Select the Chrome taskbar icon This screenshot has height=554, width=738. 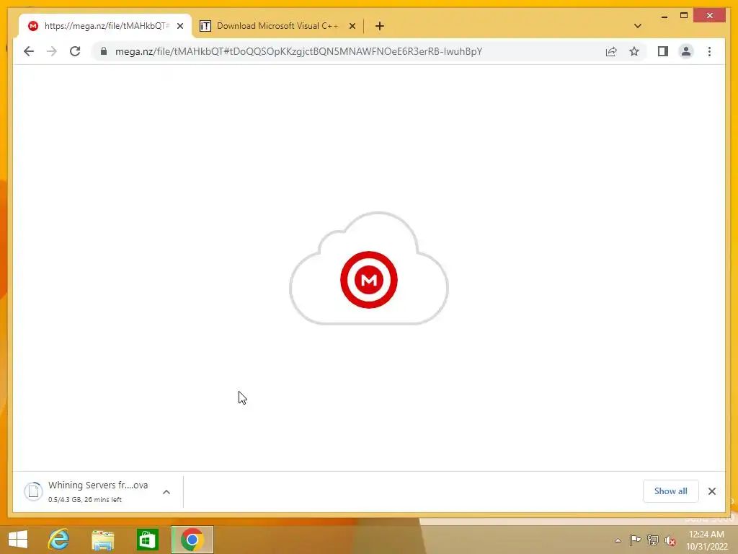[192, 540]
